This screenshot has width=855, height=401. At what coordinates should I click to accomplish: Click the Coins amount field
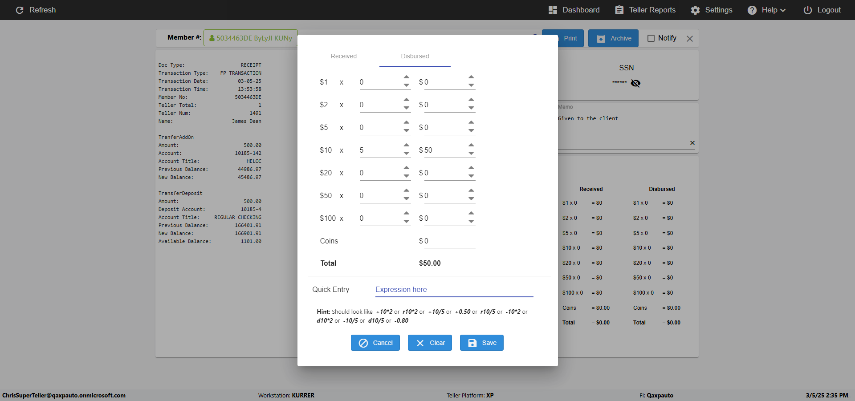click(450, 241)
